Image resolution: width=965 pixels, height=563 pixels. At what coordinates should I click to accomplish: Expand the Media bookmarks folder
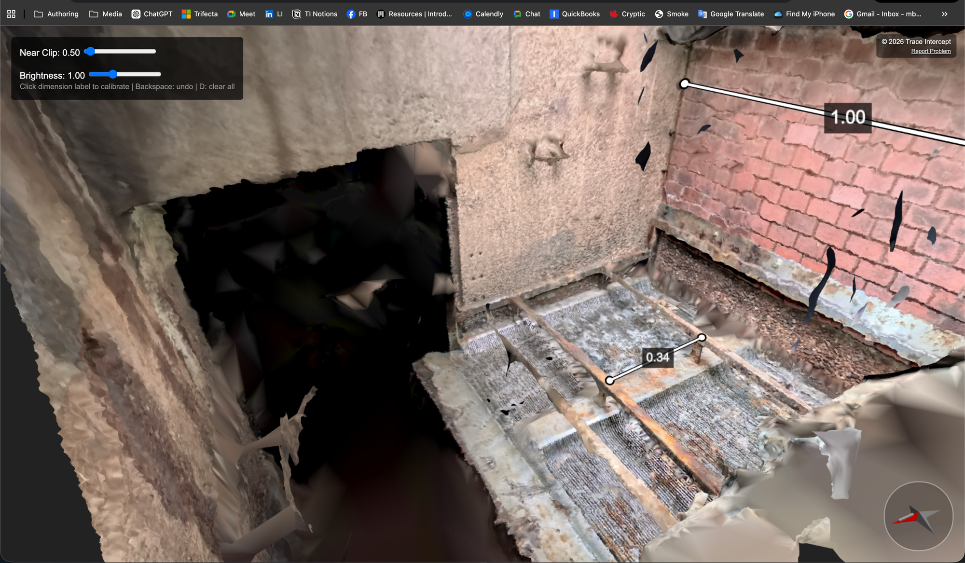click(106, 14)
